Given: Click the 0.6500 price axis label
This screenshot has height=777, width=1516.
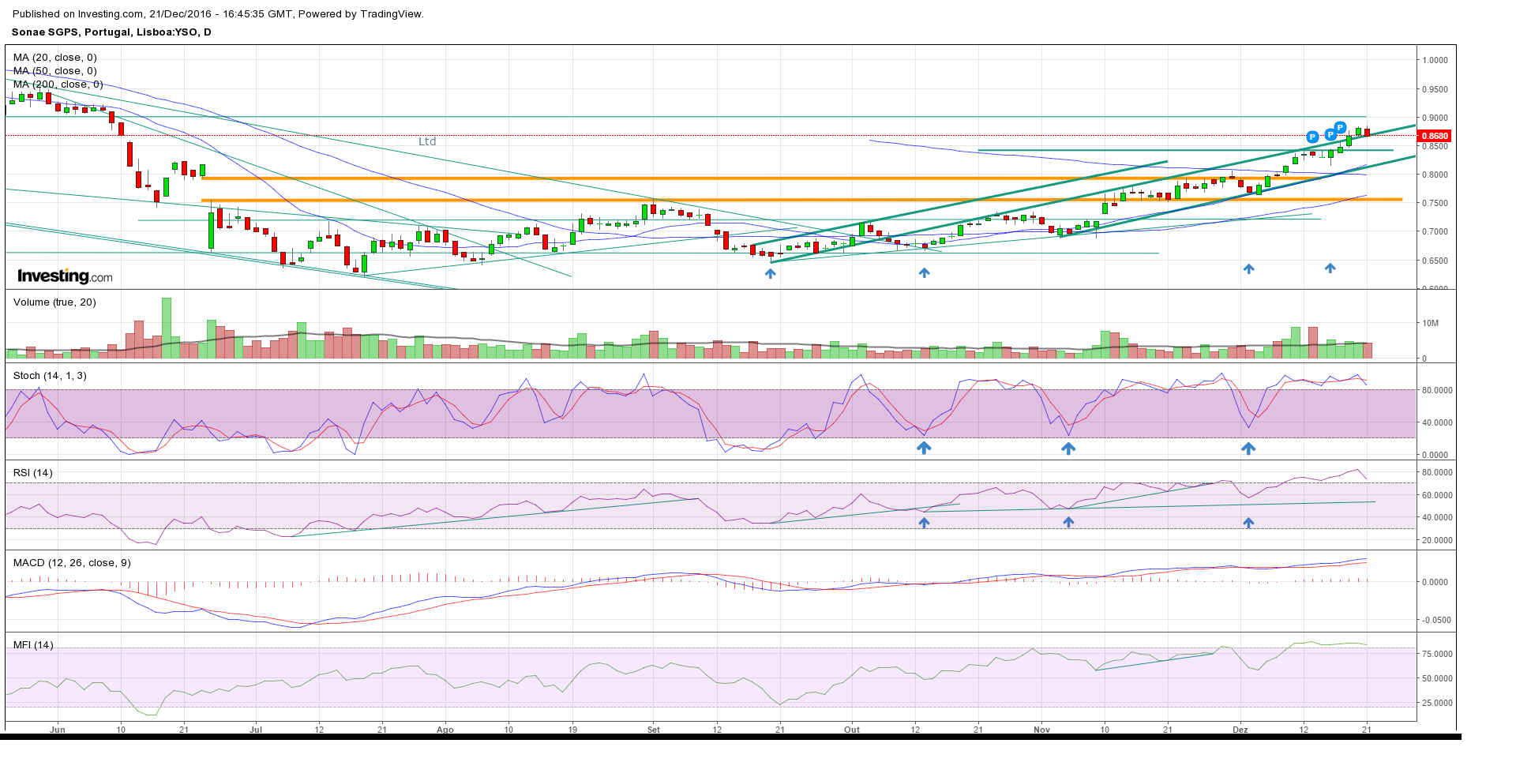Looking at the screenshot, I should point(1435,261).
